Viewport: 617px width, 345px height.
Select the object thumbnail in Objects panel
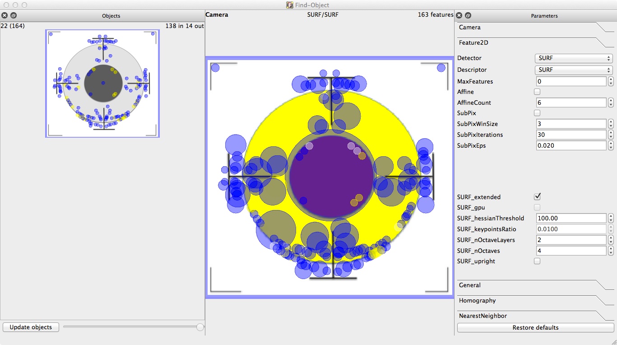[x=102, y=84]
